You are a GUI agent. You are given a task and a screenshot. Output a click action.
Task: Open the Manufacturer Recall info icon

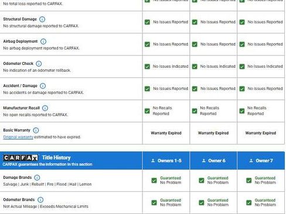click(45, 108)
